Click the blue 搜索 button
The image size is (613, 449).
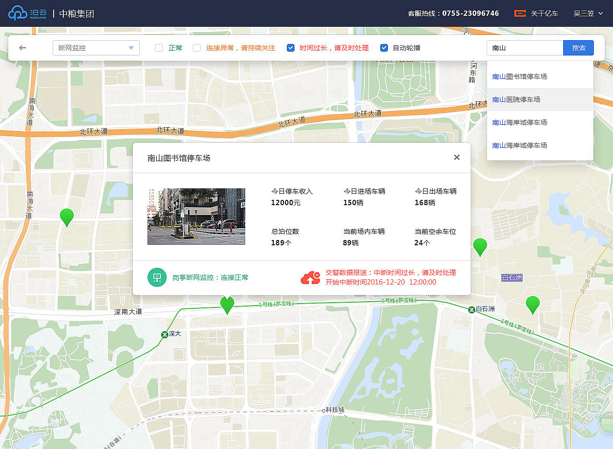click(x=579, y=48)
